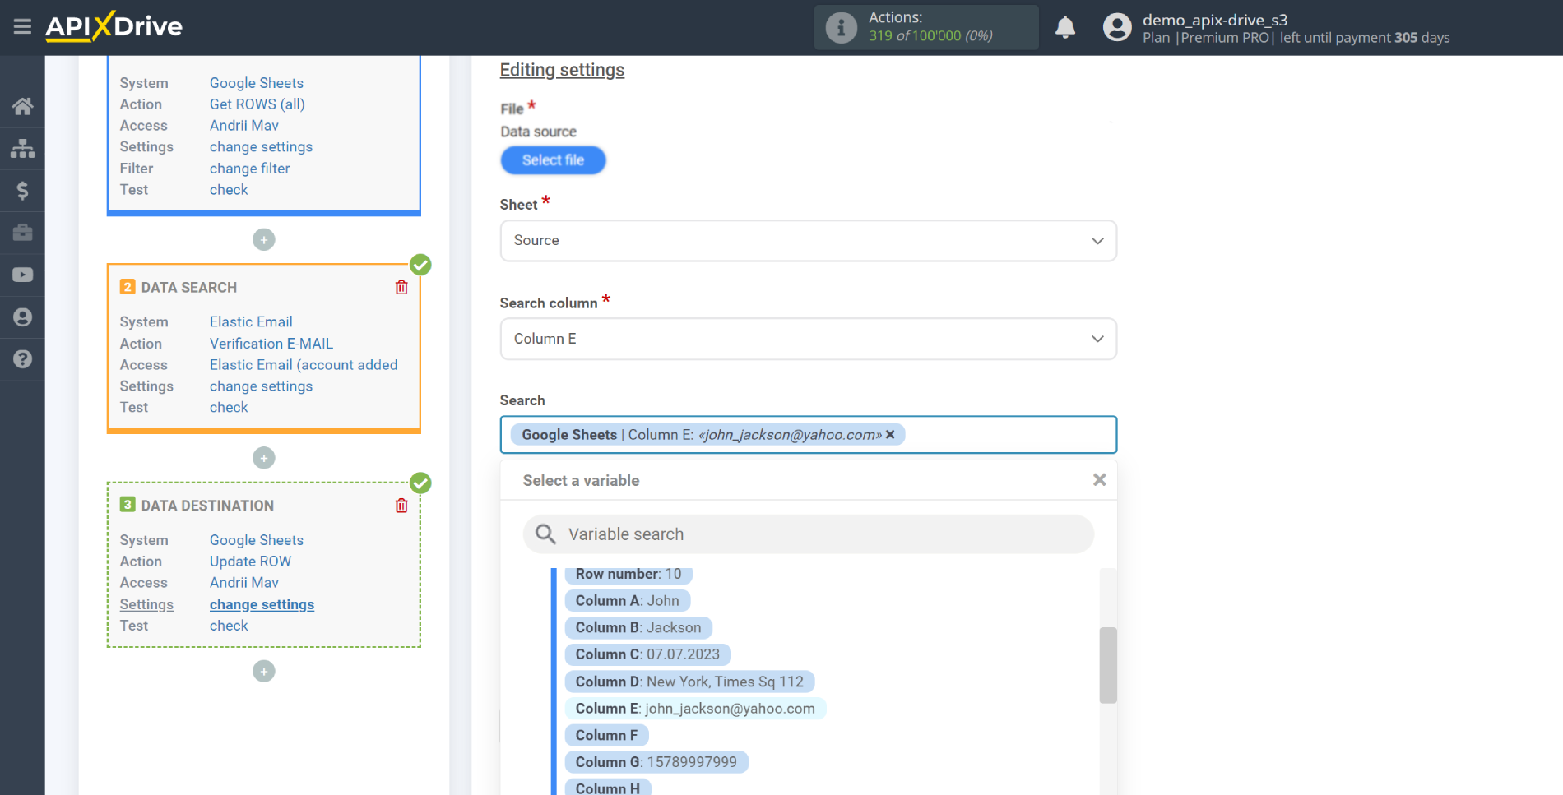Screen dimensions: 1563x795
Task: Open Google Sheets link in source block
Action: pos(257,83)
